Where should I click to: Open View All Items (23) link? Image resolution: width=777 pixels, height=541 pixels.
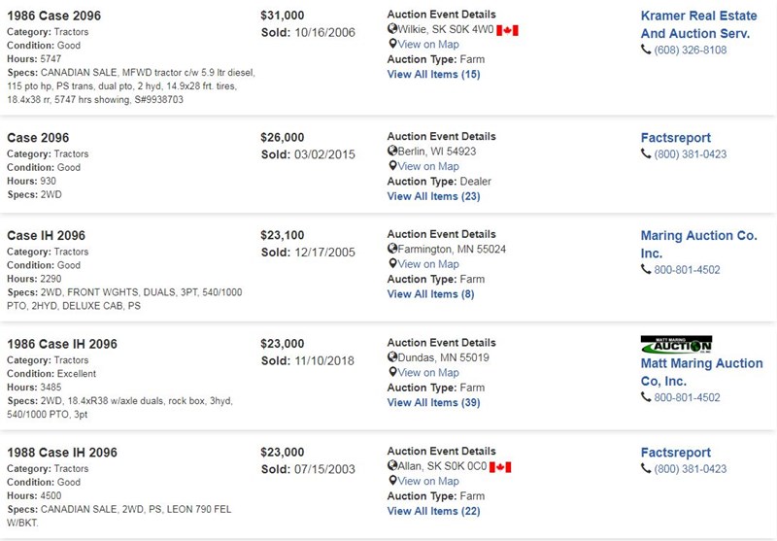433,196
